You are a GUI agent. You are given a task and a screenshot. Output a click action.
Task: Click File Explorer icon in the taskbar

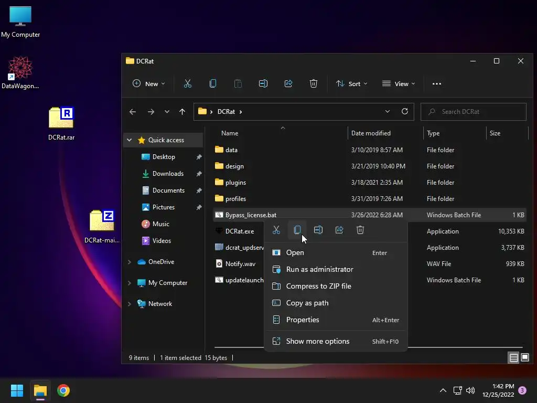tap(40, 390)
